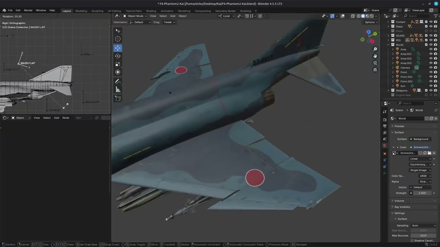Choose the Measure tool

(x=118, y=90)
